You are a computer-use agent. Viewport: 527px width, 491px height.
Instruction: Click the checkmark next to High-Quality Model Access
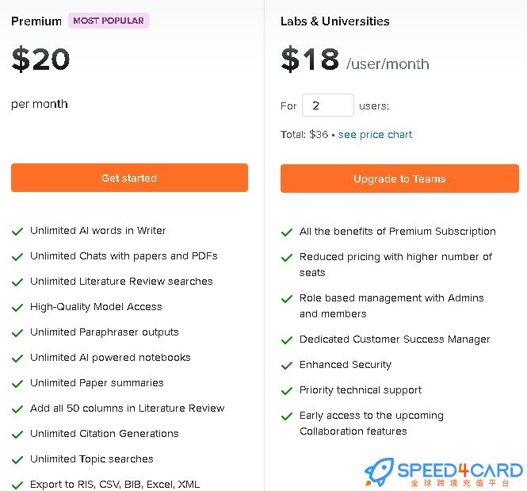coord(17,308)
